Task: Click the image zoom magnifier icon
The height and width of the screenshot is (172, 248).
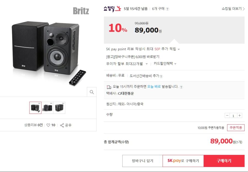Action: tap(92, 92)
